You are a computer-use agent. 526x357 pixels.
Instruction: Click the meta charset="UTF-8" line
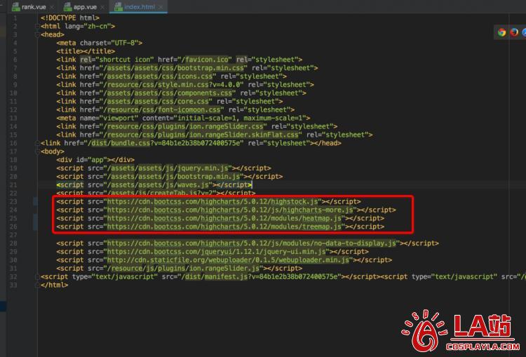pyautogui.click(x=100, y=43)
